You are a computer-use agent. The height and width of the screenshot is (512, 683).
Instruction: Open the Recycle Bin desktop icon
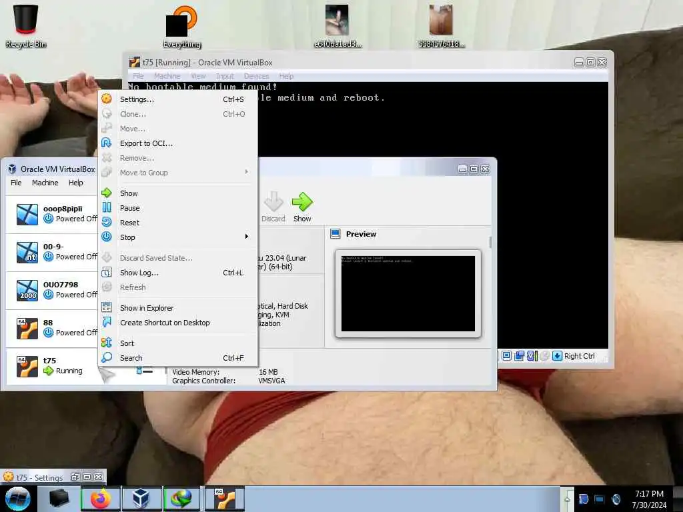[26, 26]
